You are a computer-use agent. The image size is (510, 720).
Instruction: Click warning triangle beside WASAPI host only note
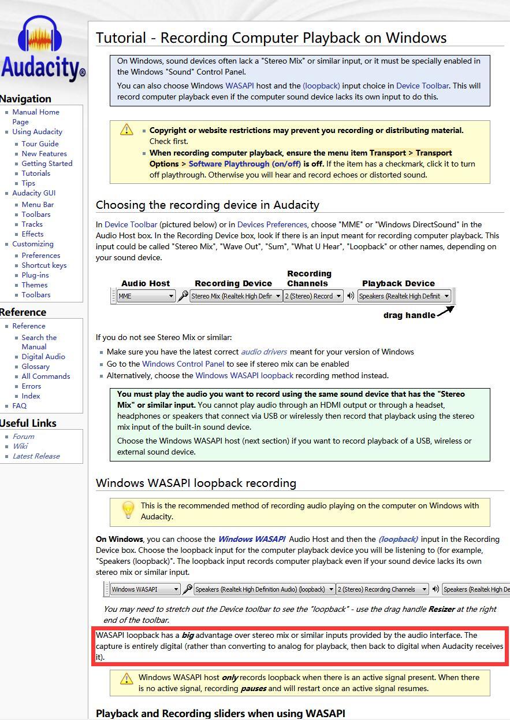pyautogui.click(x=126, y=678)
